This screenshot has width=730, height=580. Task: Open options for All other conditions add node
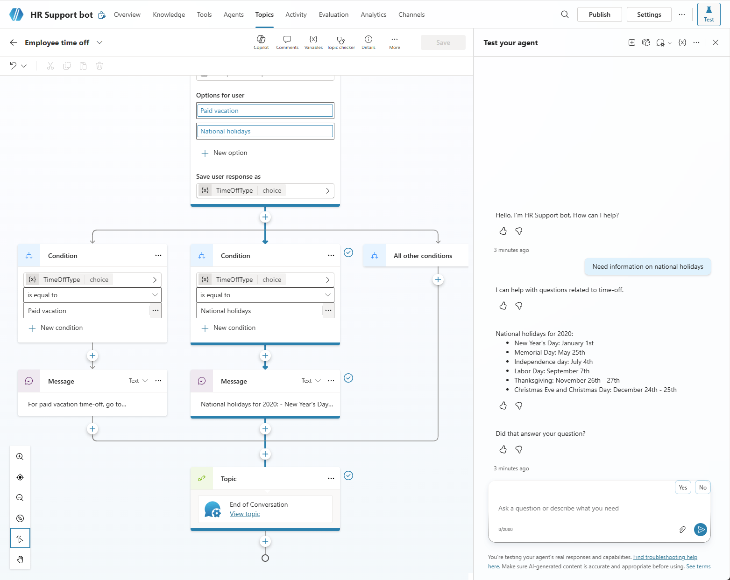click(438, 280)
